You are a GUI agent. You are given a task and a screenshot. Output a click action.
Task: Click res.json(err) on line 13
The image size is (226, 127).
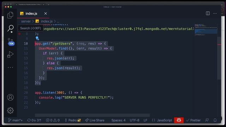point(60,58)
